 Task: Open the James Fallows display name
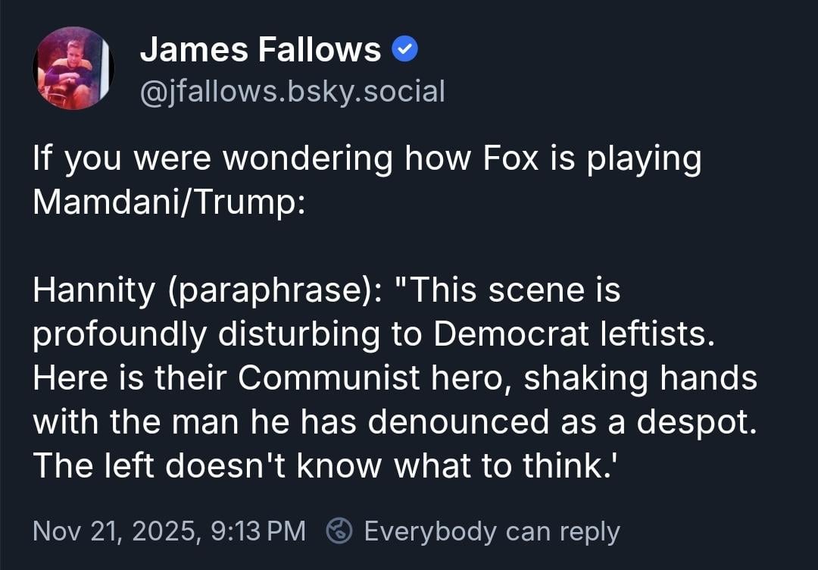[261, 51]
